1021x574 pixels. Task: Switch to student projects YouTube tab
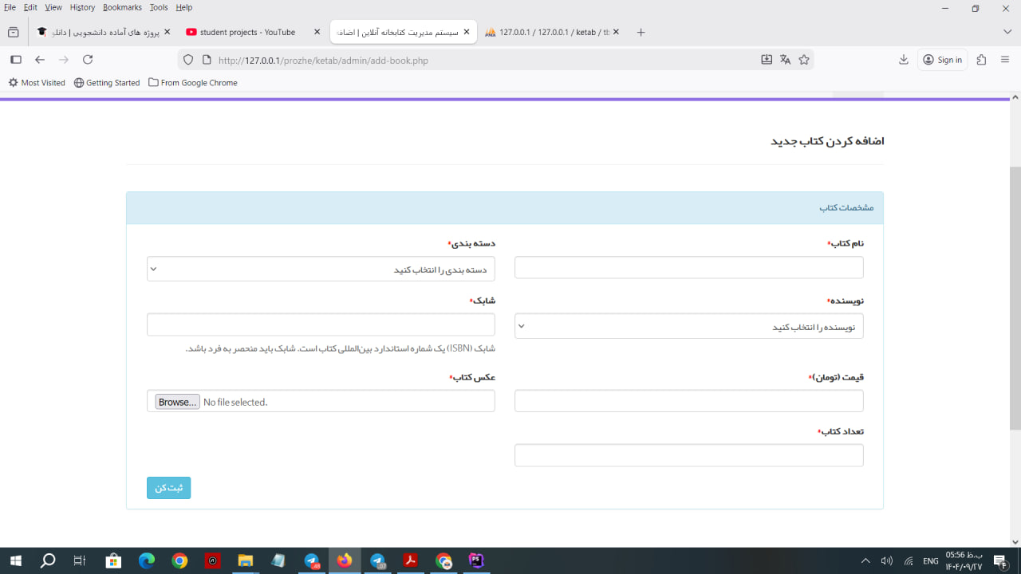coord(247,33)
